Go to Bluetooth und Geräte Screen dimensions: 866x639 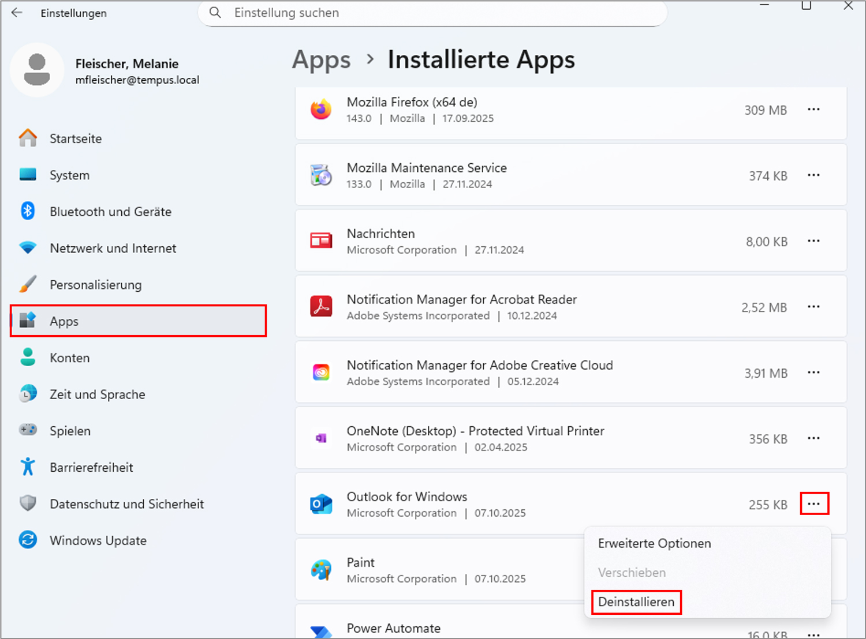click(110, 212)
